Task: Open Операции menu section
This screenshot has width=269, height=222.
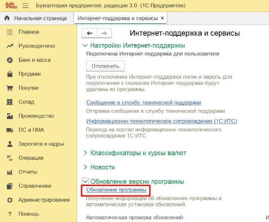Action: tap(31, 158)
